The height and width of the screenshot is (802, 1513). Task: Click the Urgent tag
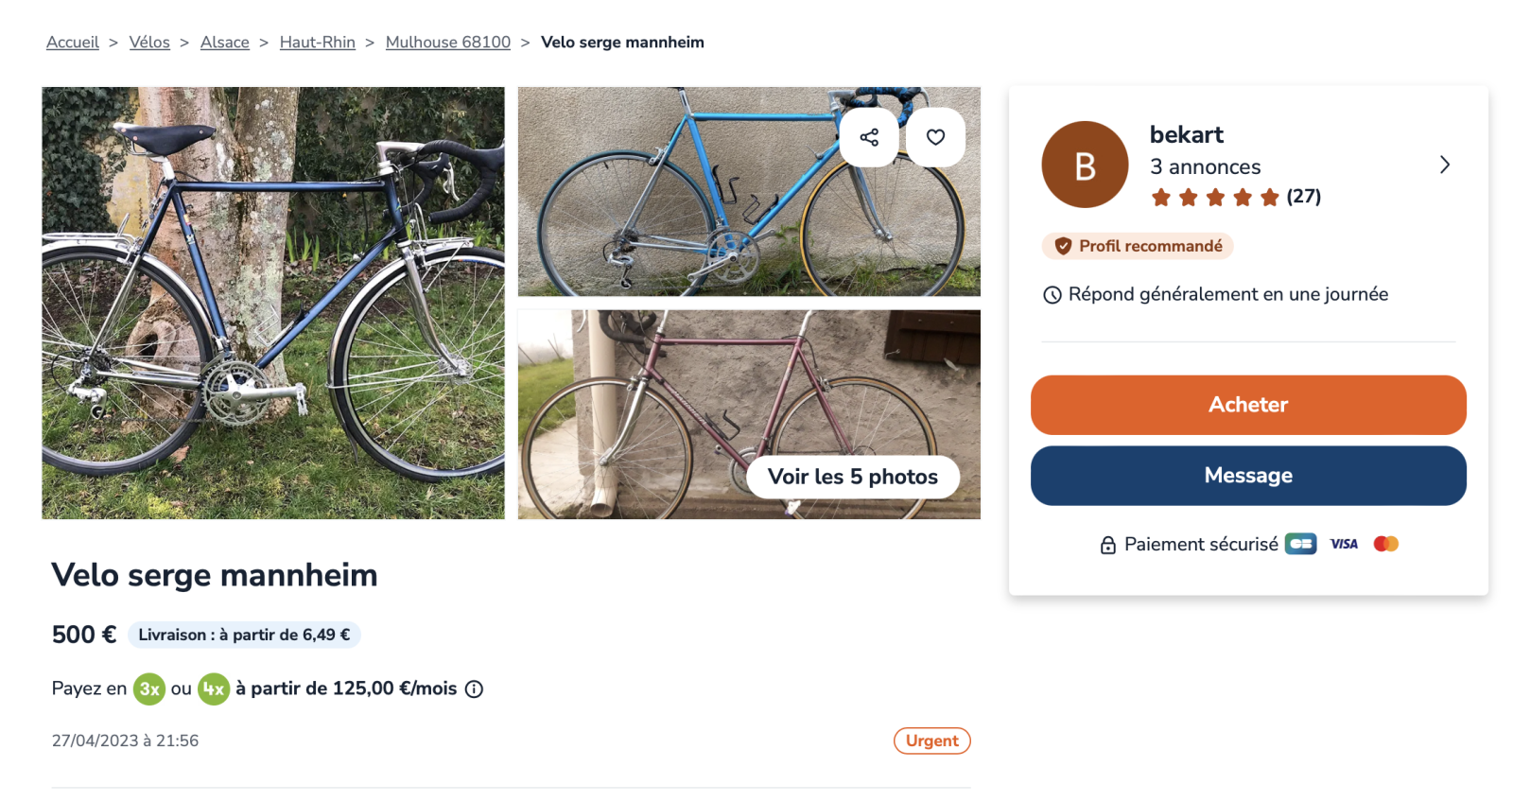tap(931, 741)
